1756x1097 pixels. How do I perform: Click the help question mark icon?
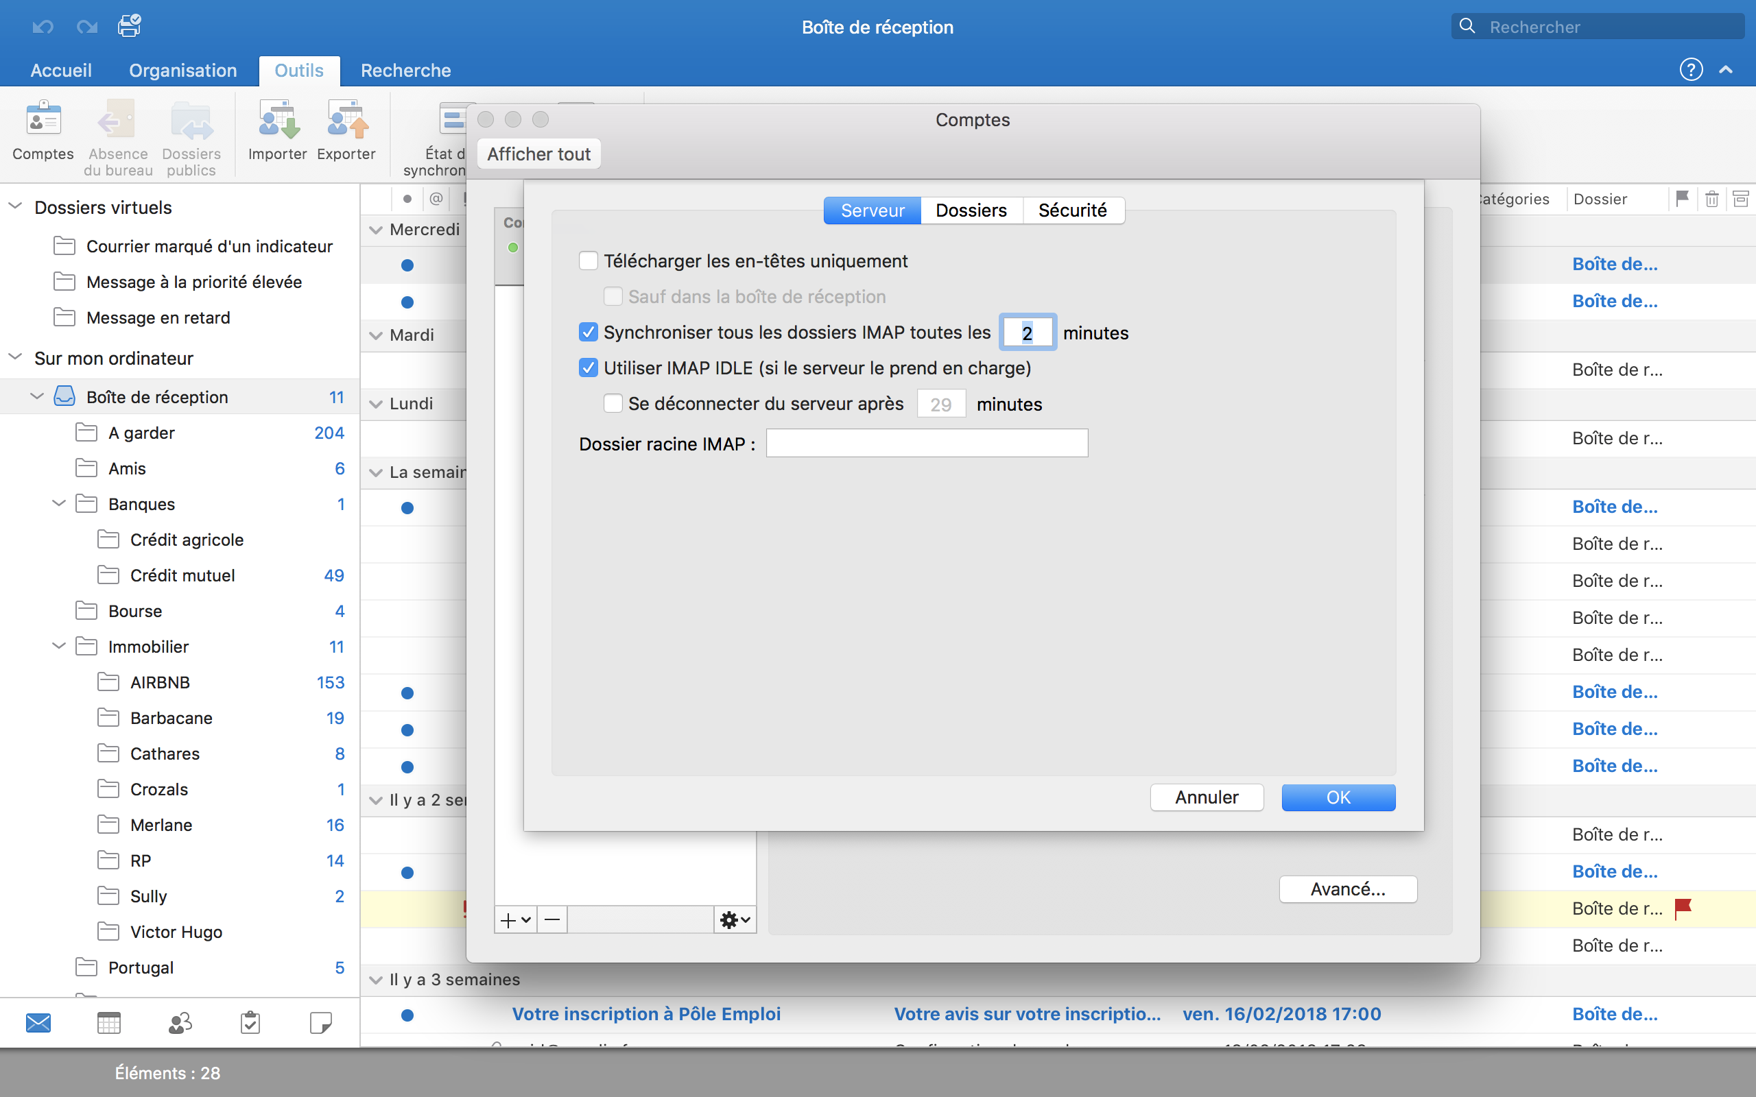tap(1691, 70)
